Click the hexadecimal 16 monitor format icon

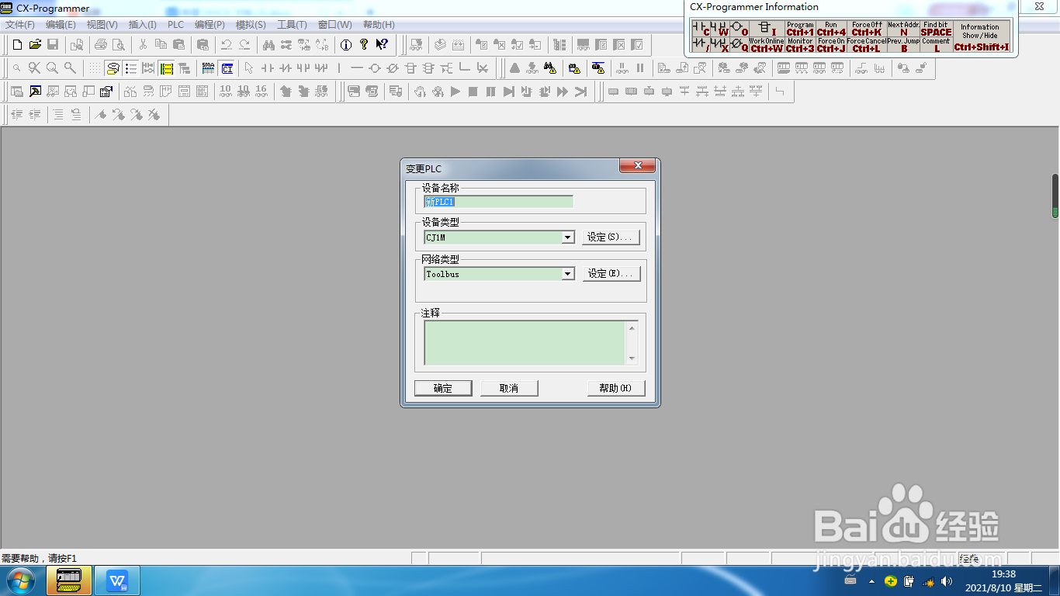pyautogui.click(x=262, y=92)
